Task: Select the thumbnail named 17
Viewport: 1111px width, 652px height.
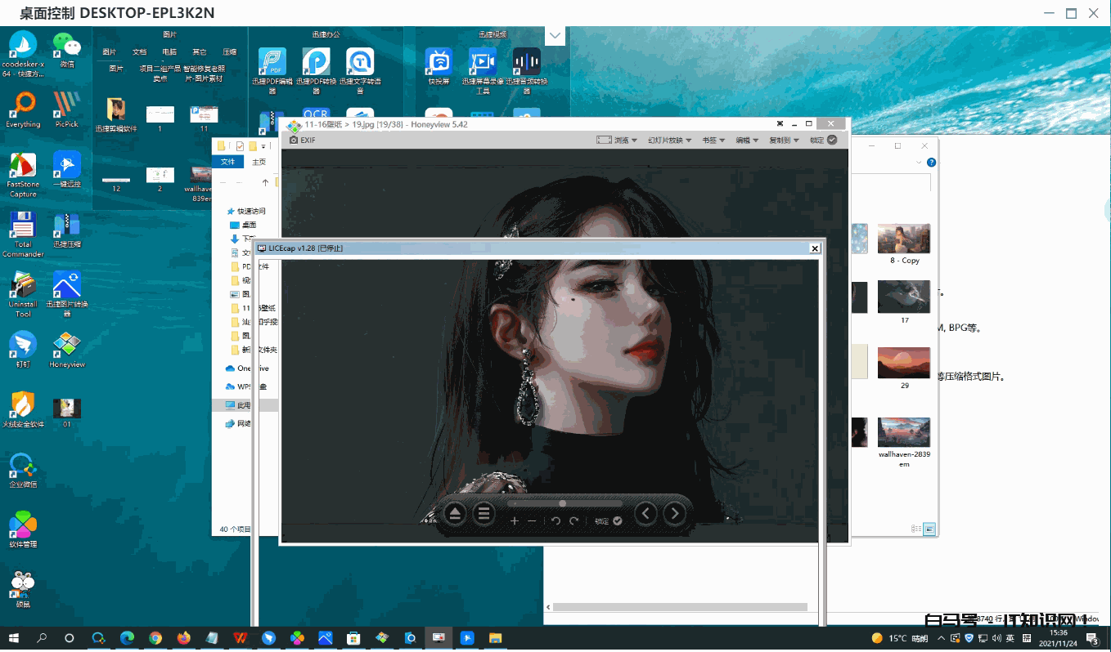Action: (x=904, y=298)
